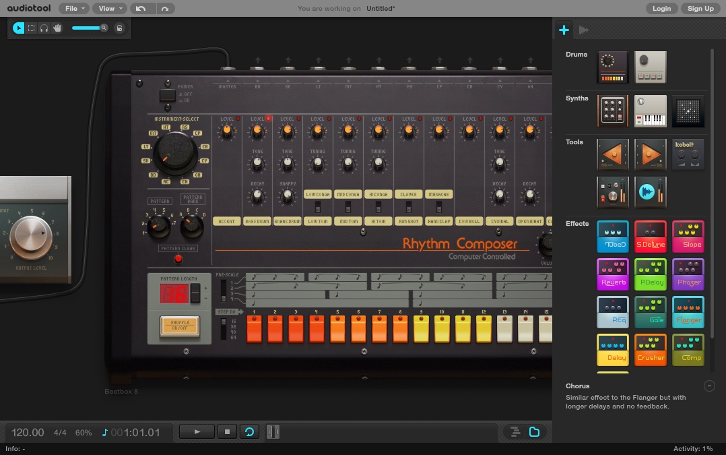Show the timeline arrangement view
The width and height of the screenshot is (726, 455).
point(515,432)
